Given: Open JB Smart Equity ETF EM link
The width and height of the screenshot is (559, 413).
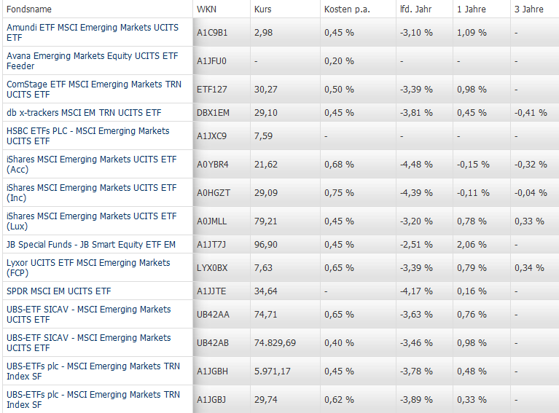Looking at the screenshot, I should (x=90, y=245).
